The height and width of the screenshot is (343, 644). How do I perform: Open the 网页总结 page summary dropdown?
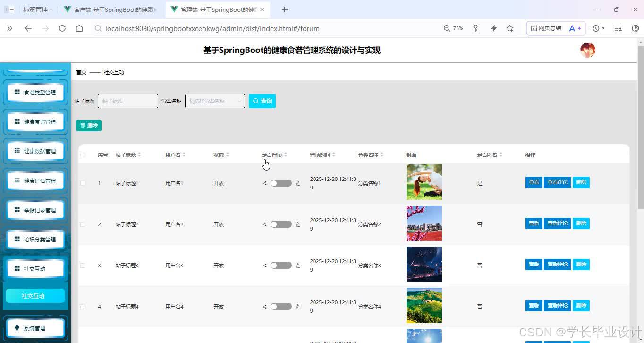pyautogui.click(x=546, y=28)
